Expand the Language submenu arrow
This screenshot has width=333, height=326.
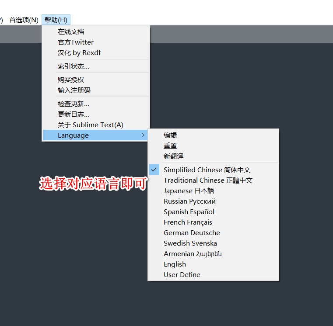coord(143,135)
